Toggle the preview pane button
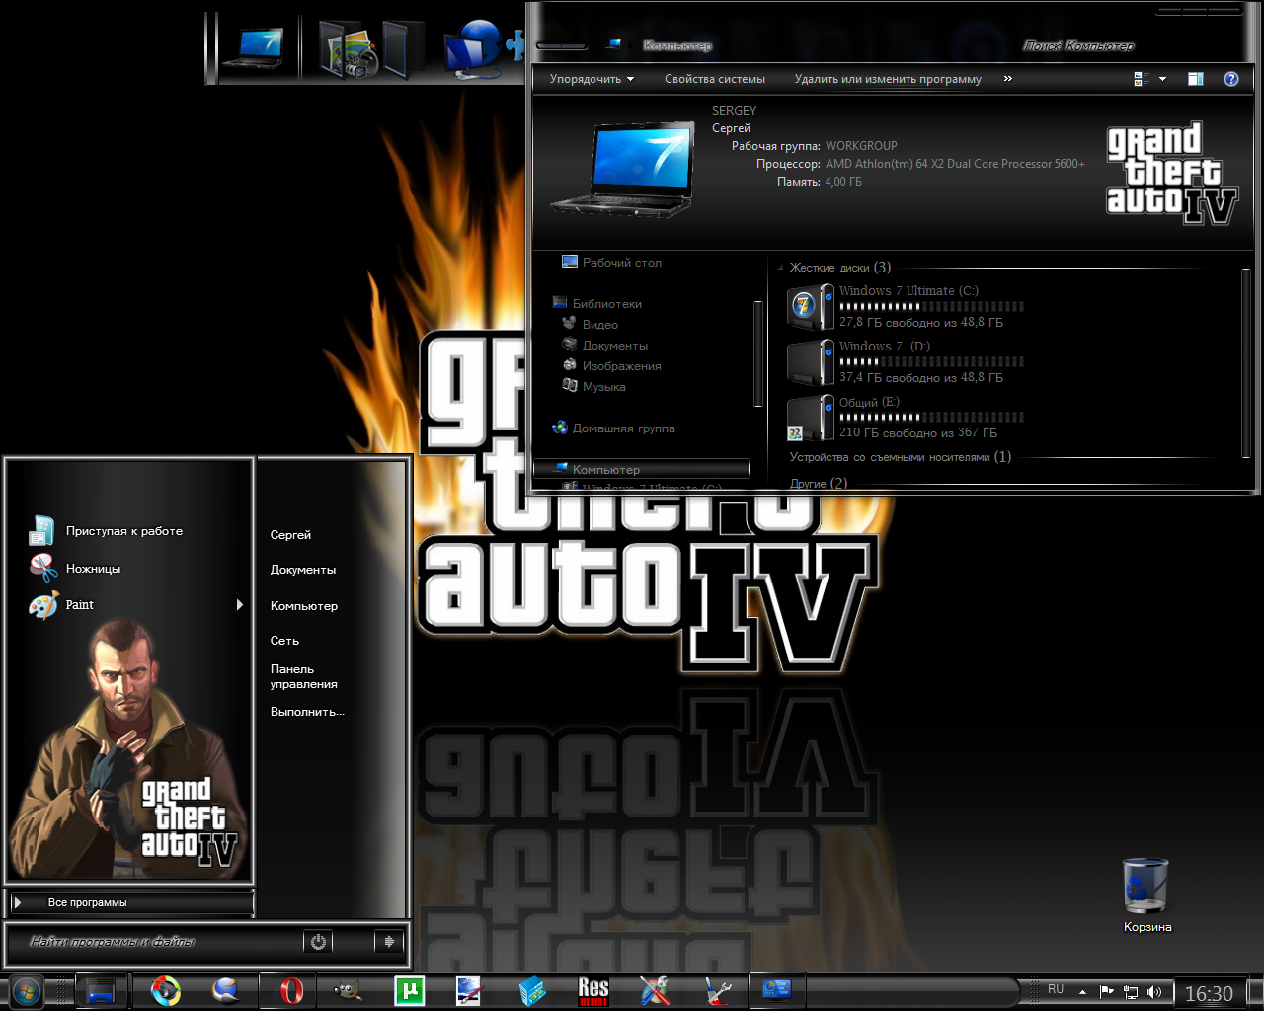 coord(1196,79)
